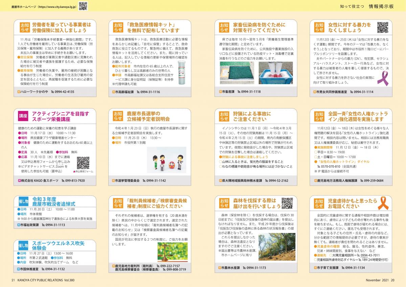Click the QR code in the 女性に対する暴力 article
This screenshot has width=406, height=287.
382,27
